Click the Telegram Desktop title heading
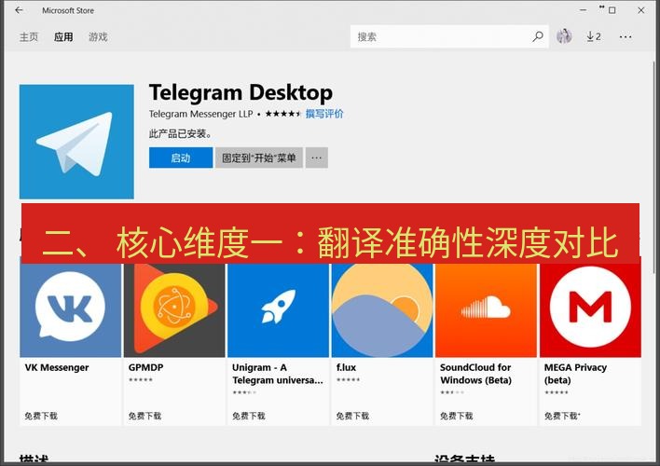The height and width of the screenshot is (466, 660). tap(241, 92)
